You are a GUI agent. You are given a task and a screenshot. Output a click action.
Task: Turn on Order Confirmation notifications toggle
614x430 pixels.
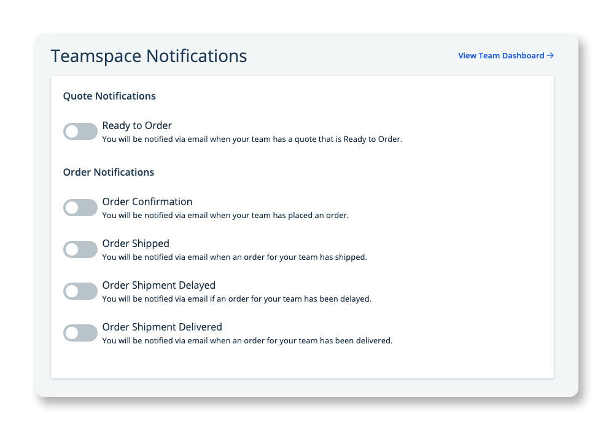point(80,208)
